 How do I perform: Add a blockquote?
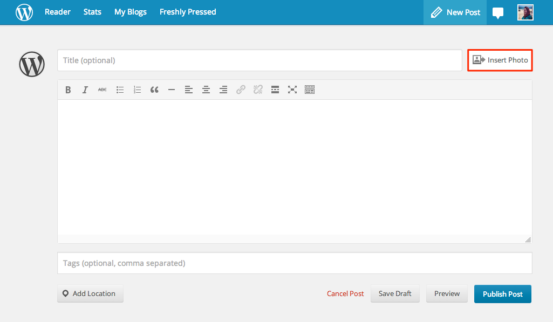tap(154, 90)
